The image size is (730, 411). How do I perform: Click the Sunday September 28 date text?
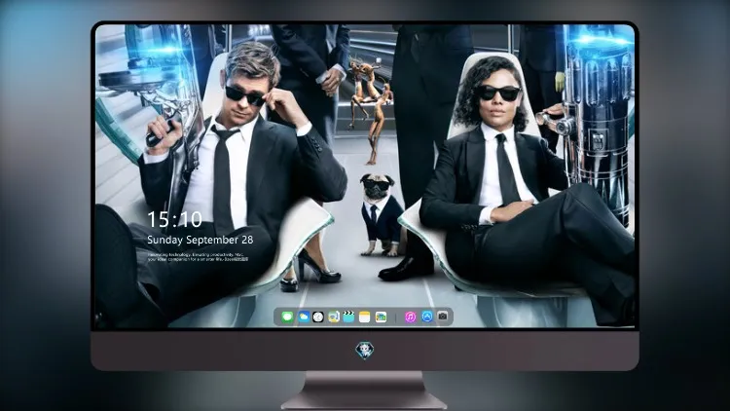click(201, 240)
